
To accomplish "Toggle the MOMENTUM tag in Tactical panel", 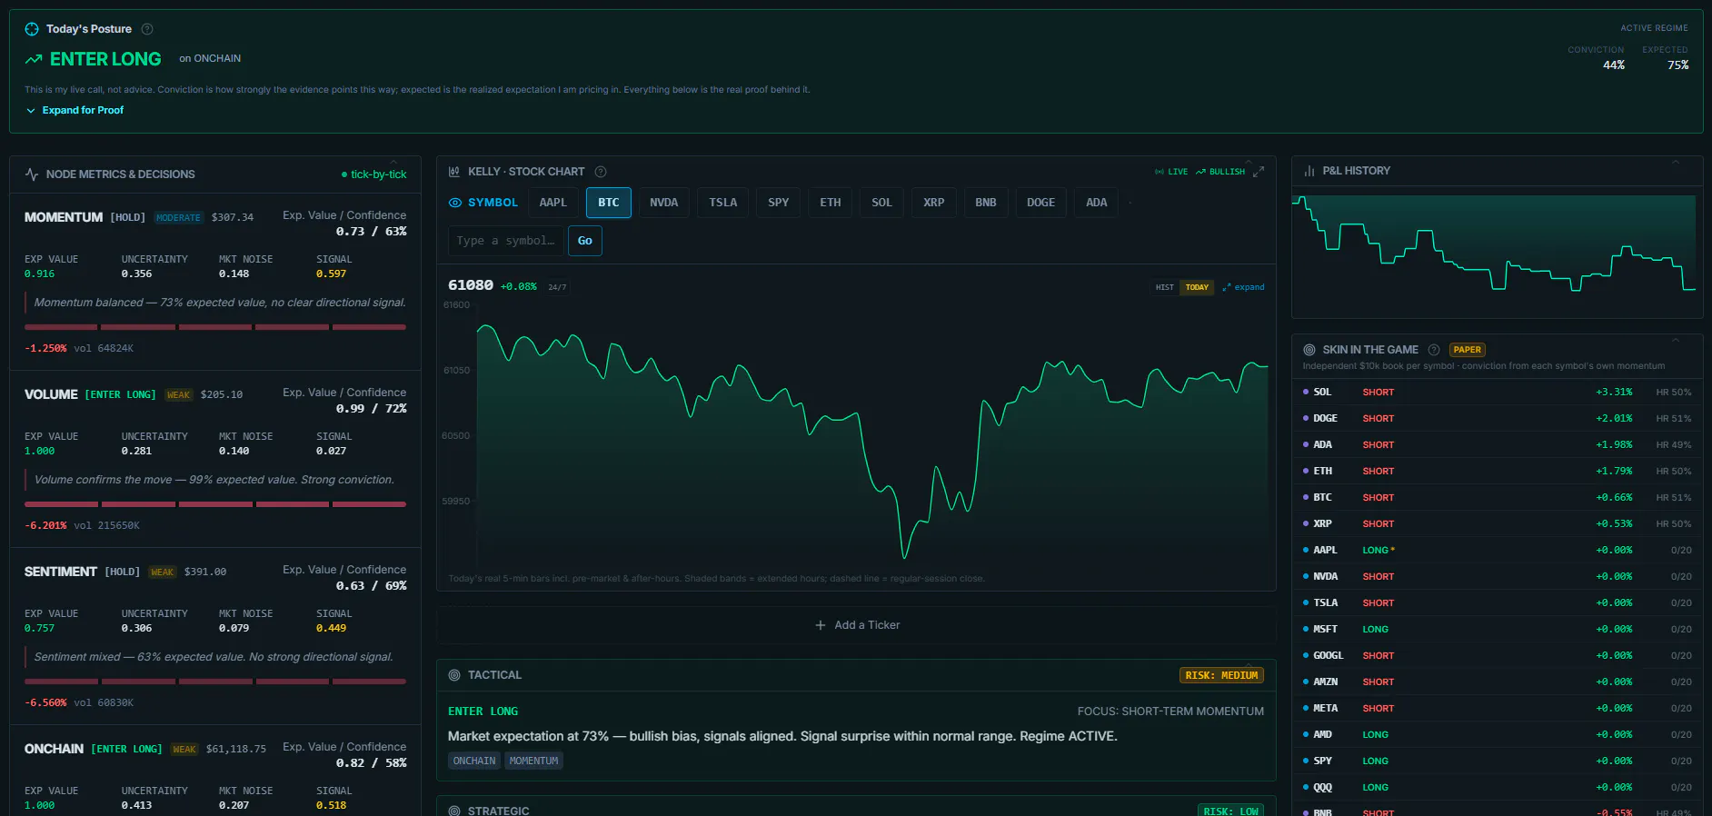I will click(x=533, y=761).
